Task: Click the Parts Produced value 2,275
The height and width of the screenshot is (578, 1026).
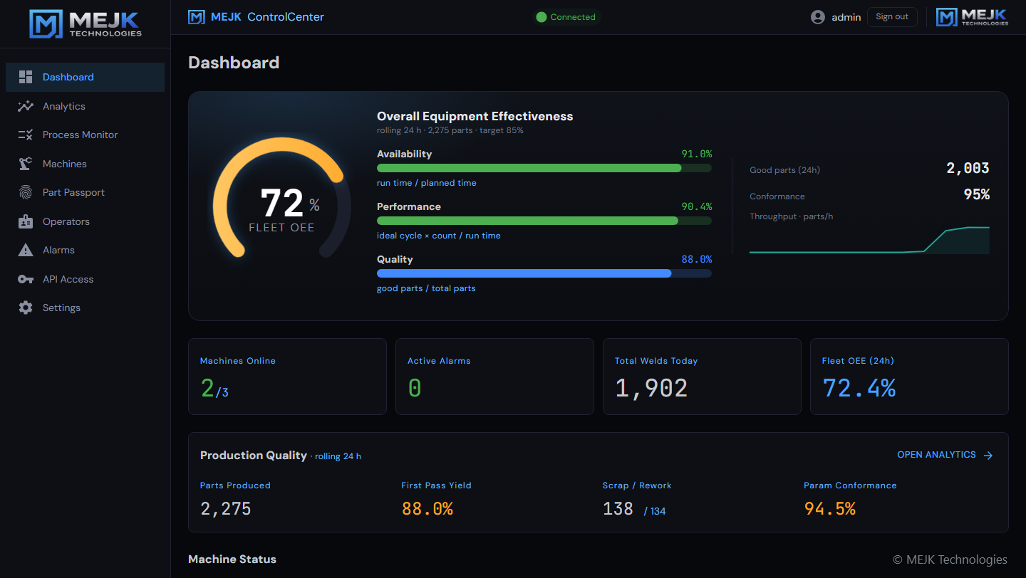Action: coord(226,509)
